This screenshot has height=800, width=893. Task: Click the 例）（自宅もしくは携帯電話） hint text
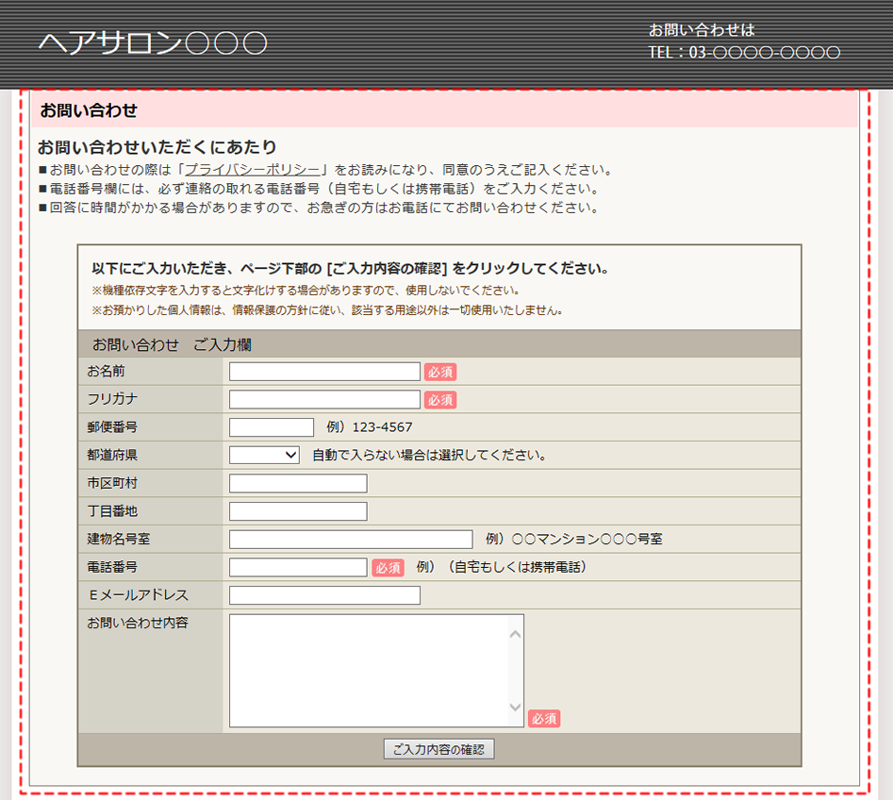coord(501,567)
